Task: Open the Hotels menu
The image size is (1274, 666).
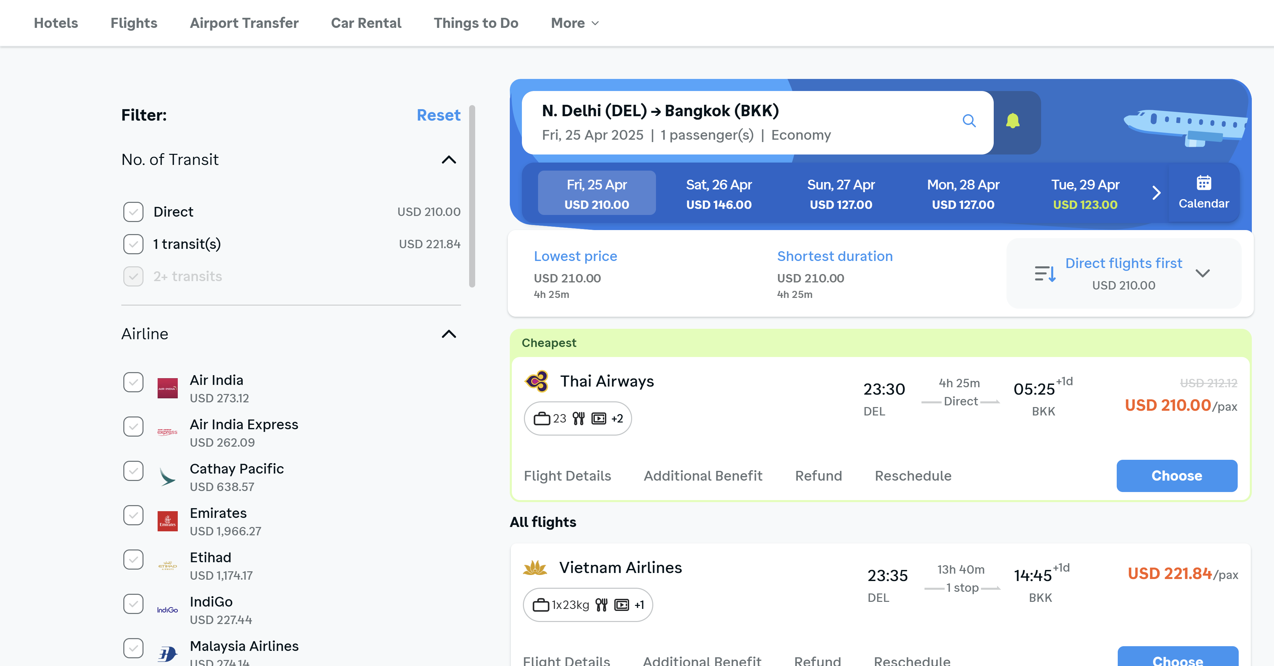Action: (x=56, y=23)
